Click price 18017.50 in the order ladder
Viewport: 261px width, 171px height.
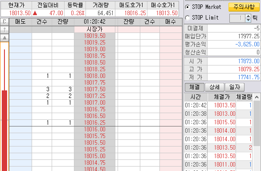tap(94, 89)
